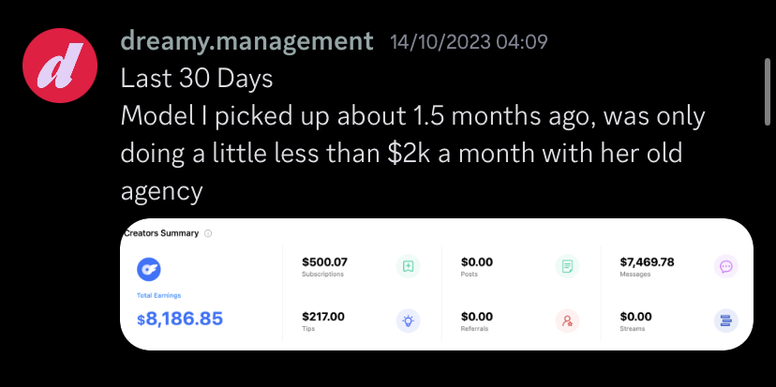Click the blue Tips lightbulb icon
The width and height of the screenshot is (776, 387).
point(409,320)
